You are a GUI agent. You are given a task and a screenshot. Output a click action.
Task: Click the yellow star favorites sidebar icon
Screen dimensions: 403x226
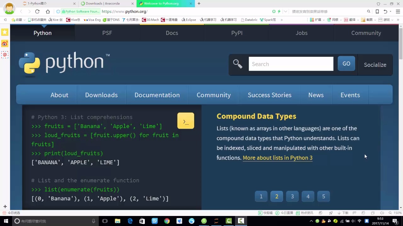pos(5,32)
